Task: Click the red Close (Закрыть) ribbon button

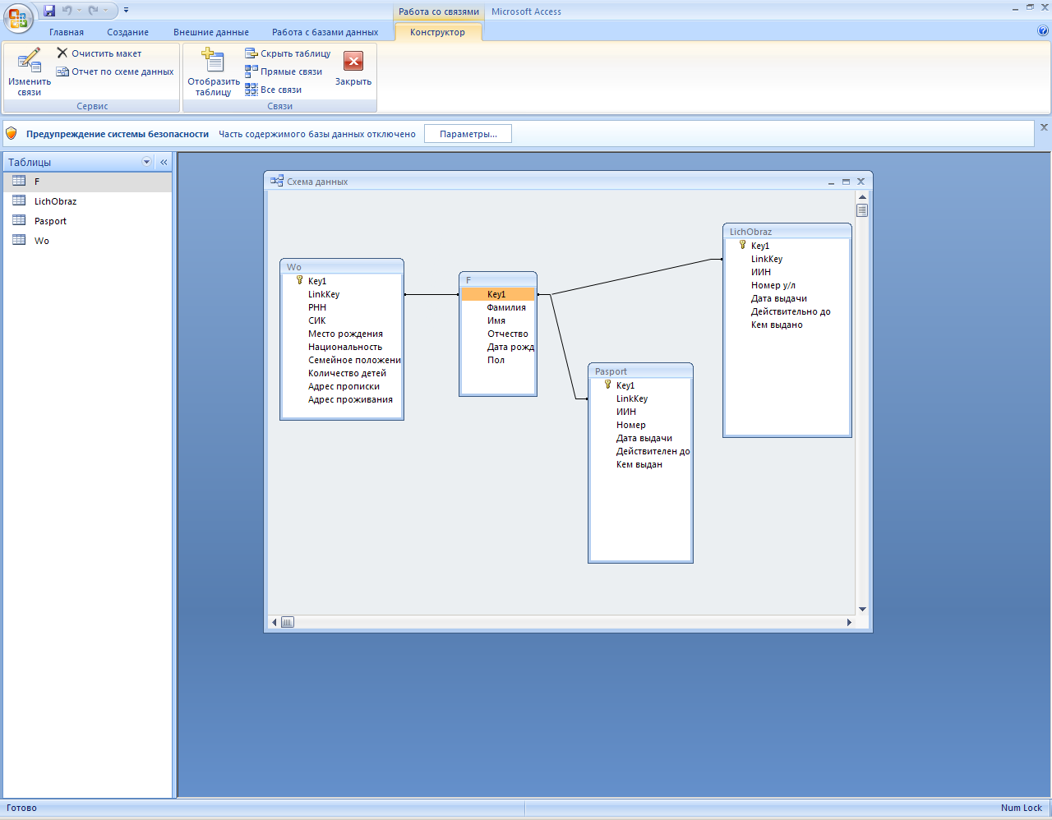Action: 353,62
